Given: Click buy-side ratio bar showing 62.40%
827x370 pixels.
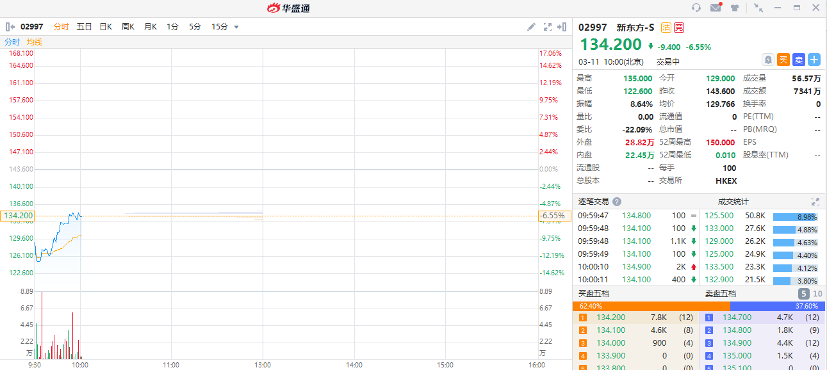Looking at the screenshot, I should point(650,306).
